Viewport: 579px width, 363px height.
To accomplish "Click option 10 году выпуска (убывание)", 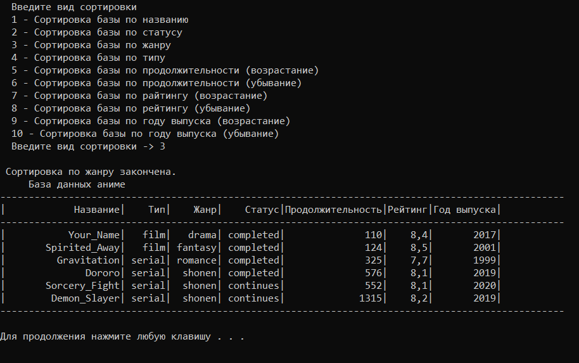I will pyautogui.click(x=145, y=134).
